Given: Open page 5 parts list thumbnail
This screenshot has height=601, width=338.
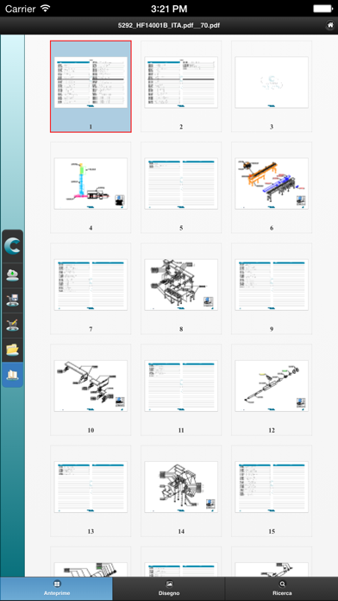Looking at the screenshot, I should [x=181, y=187].
